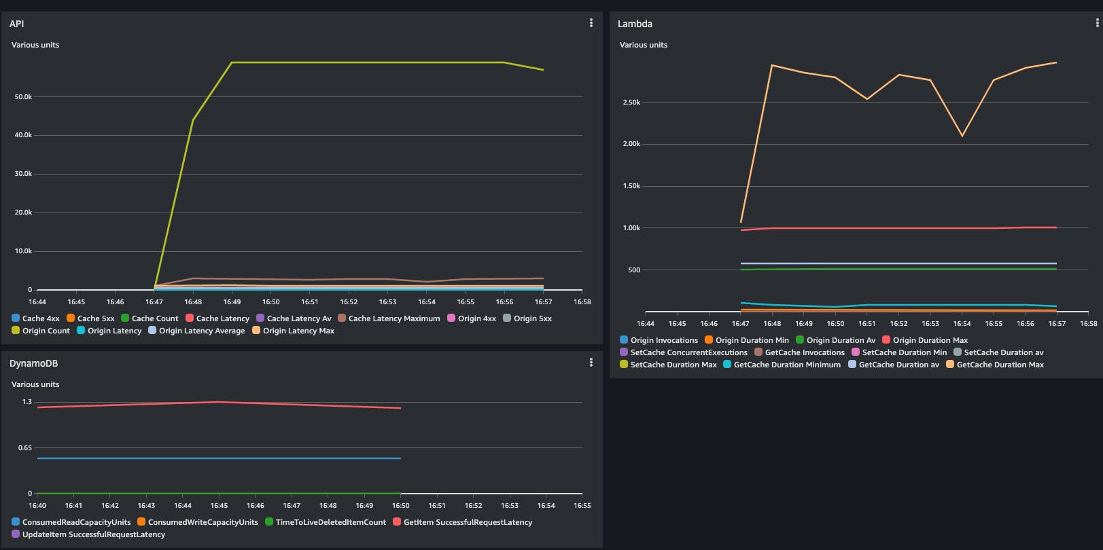Click the ConsumedReadCapacityUnits legend entry
The width and height of the screenshot is (1103, 550).
[x=71, y=522]
